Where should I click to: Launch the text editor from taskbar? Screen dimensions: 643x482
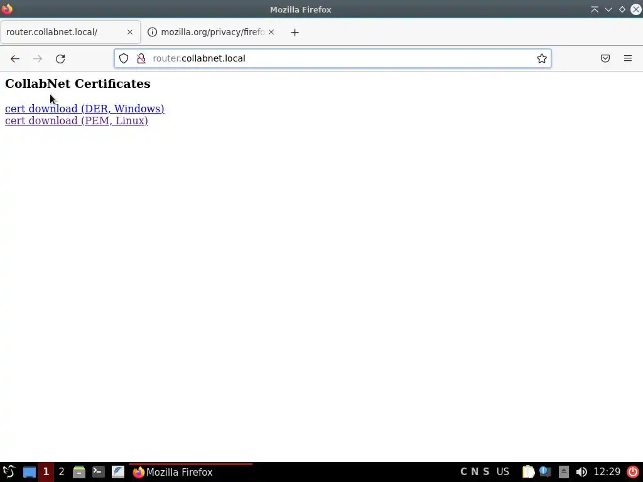click(x=118, y=472)
